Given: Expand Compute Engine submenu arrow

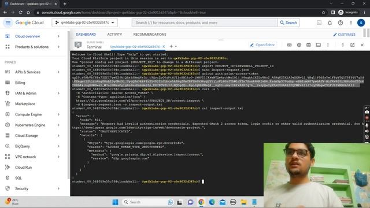Looking at the screenshot, I should click(x=58, y=114).
